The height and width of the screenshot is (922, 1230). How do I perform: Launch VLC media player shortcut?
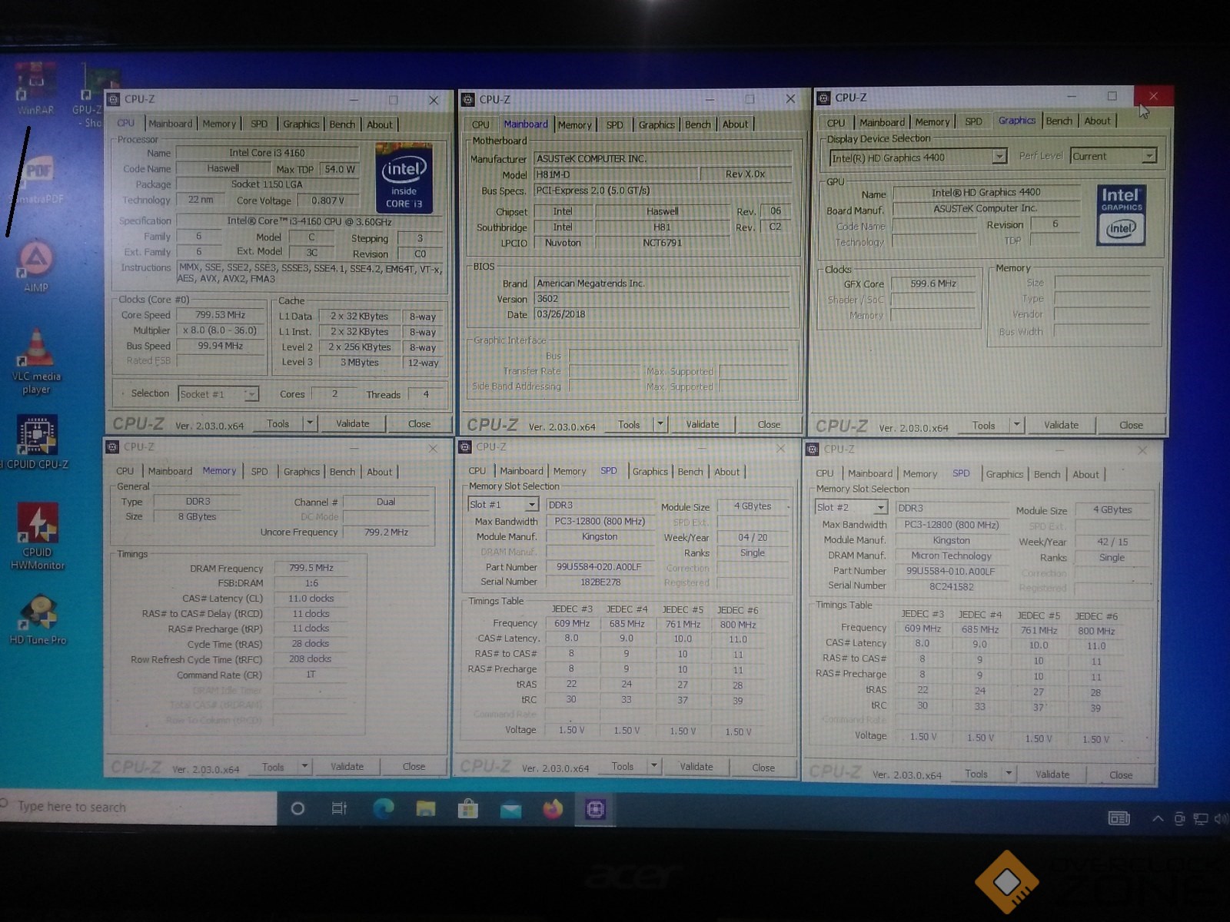click(36, 361)
